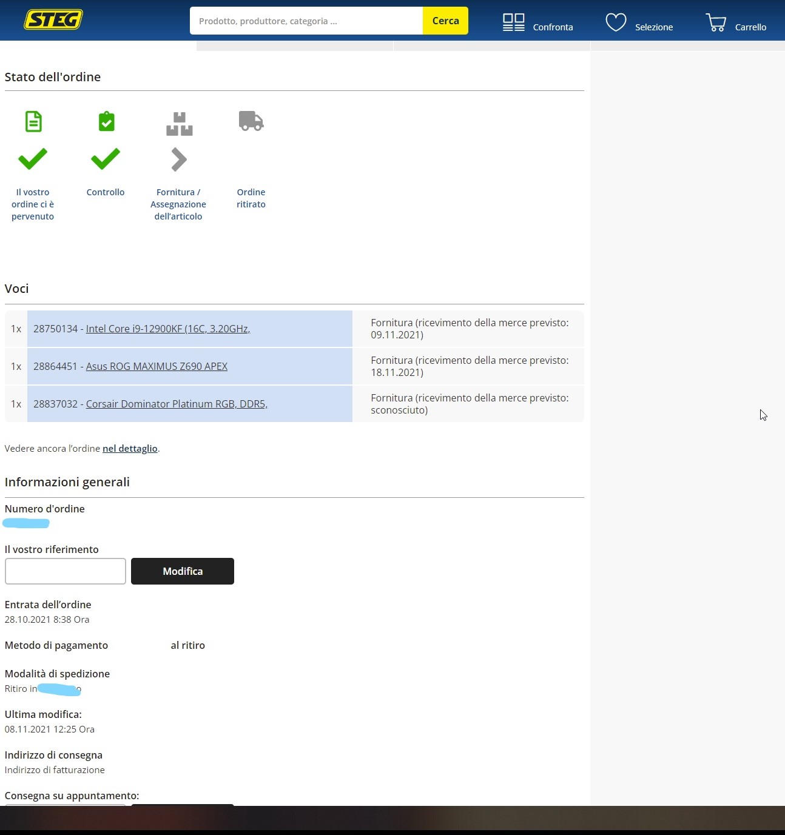Open the order 'nel dettaglio' link
The height and width of the screenshot is (835, 785).
tap(130, 449)
